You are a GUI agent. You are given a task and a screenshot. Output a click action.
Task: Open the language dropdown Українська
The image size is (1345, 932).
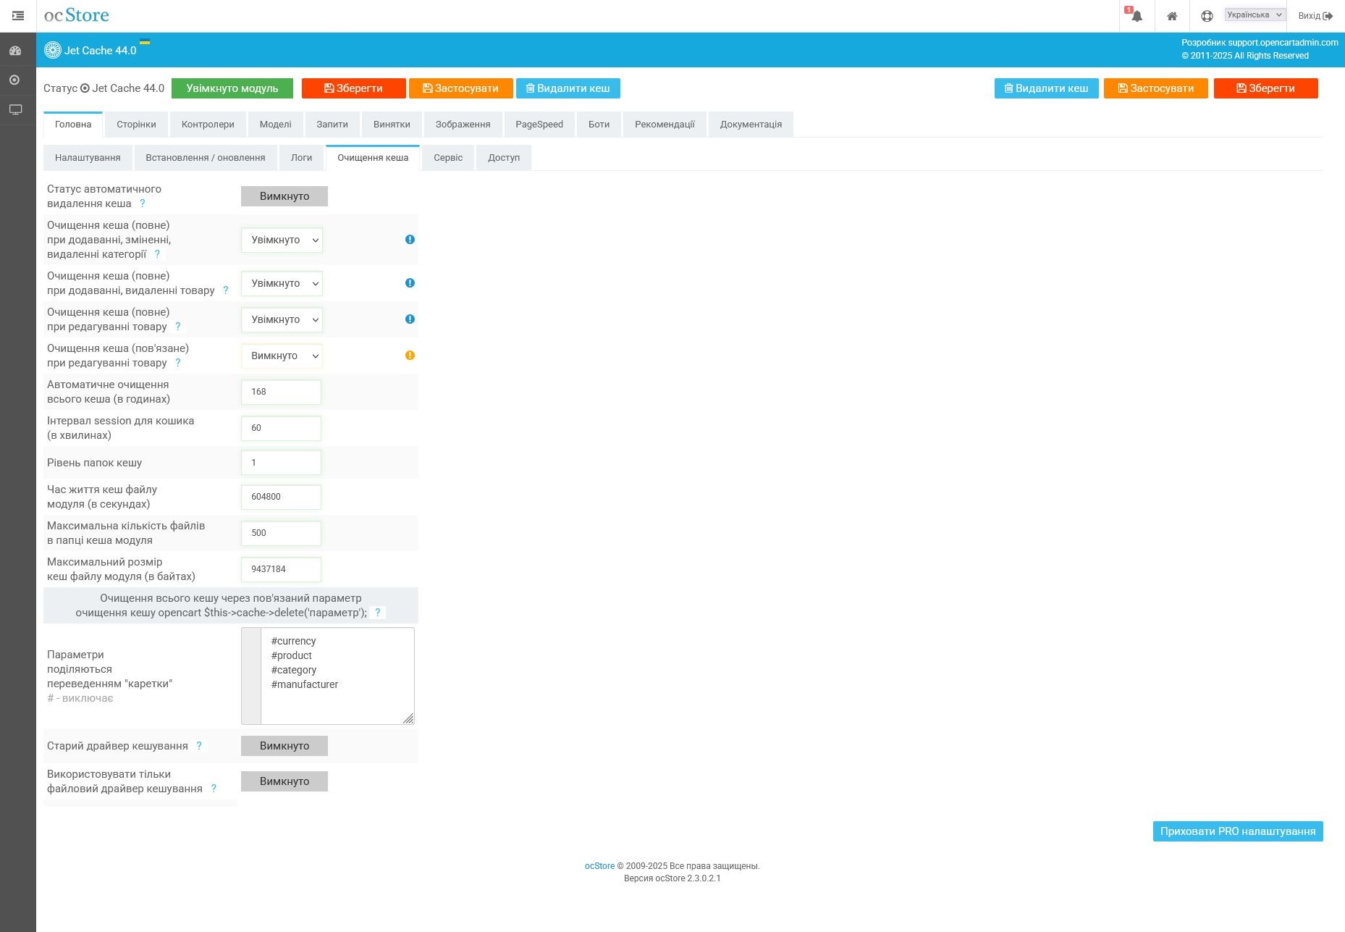[1255, 15]
